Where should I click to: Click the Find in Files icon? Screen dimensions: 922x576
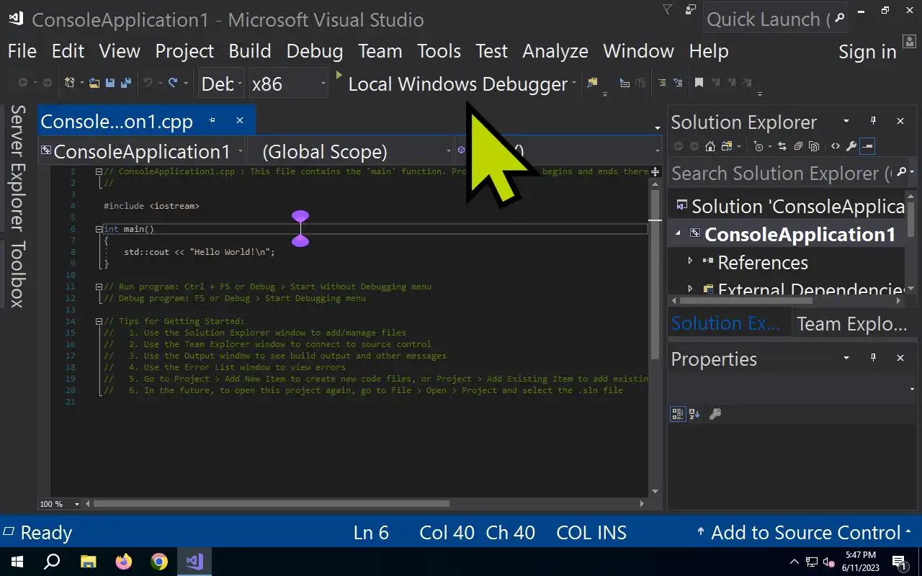pos(593,83)
